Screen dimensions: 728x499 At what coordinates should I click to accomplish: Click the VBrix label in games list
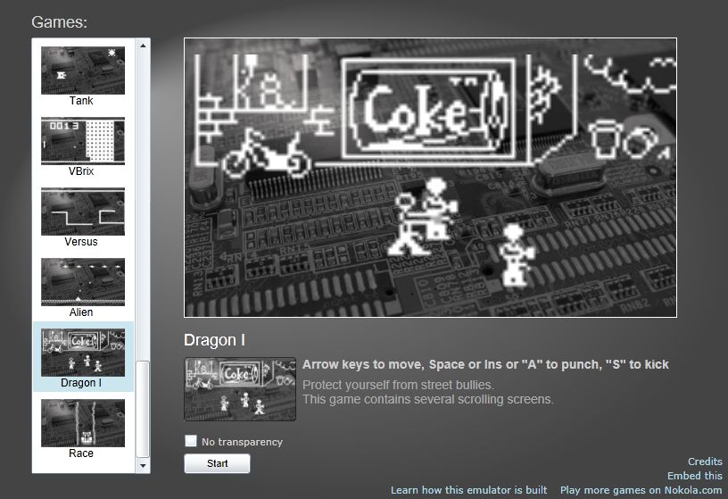coord(81,171)
